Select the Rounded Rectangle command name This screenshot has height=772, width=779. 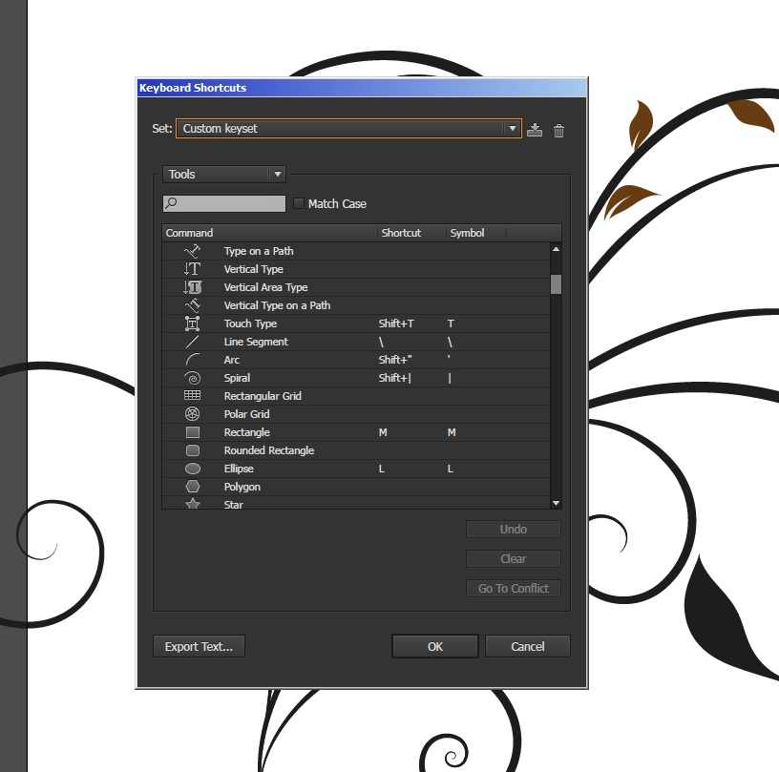(269, 450)
